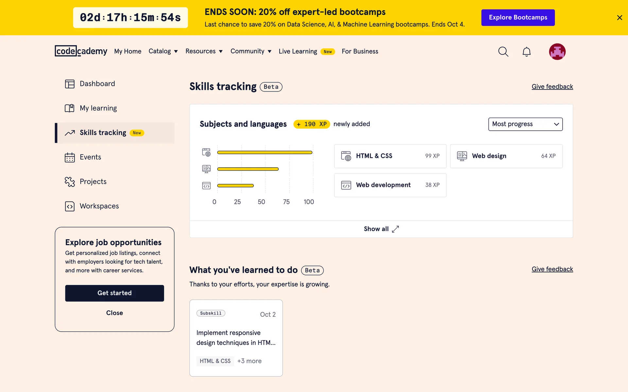Open the user profile avatar
This screenshot has width=628, height=392.
[557, 52]
